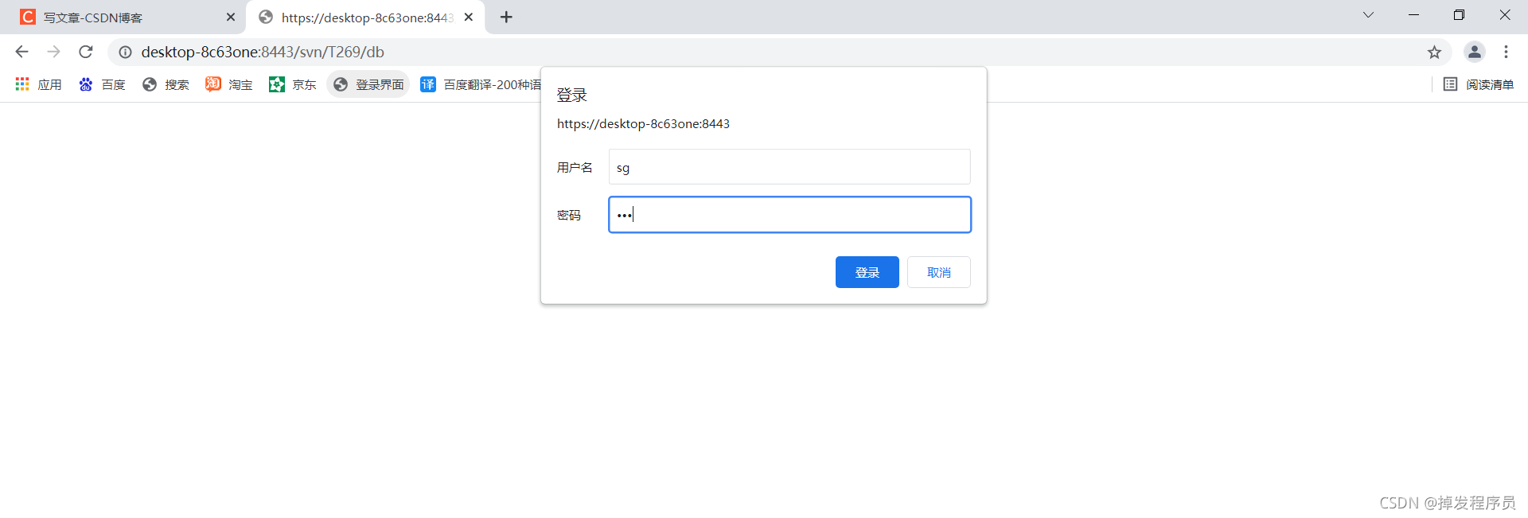Viewport: 1528px width, 518px height.
Task: Click the browser forward arrow
Action: (53, 52)
